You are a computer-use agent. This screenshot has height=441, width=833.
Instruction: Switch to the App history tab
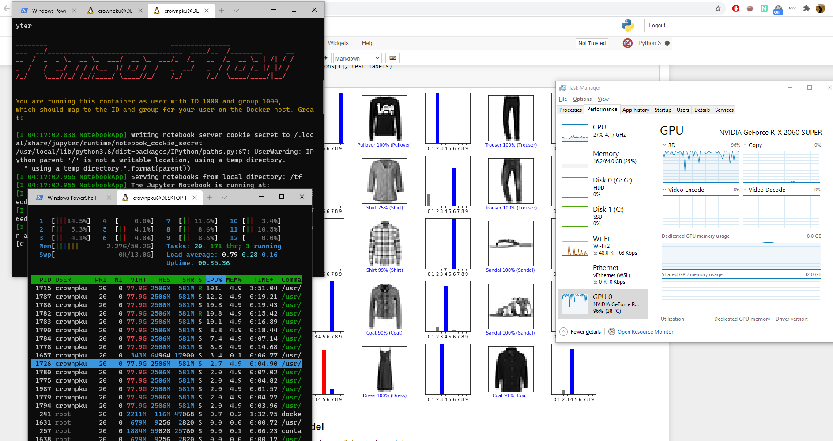pos(635,110)
